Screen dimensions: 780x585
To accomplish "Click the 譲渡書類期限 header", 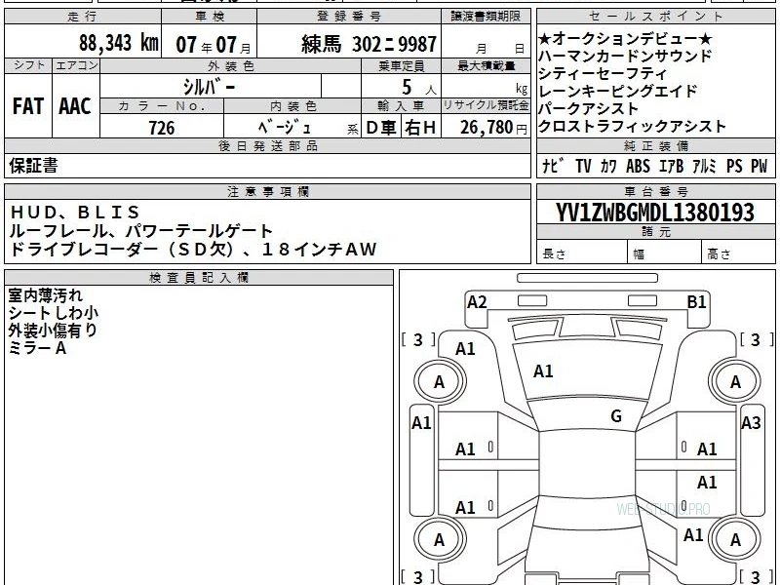I will (486, 17).
